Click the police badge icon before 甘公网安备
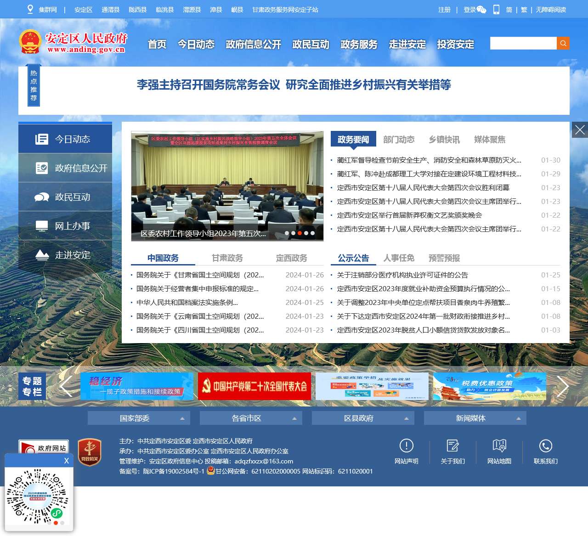Screen dimensions: 588x536 [x=211, y=471]
